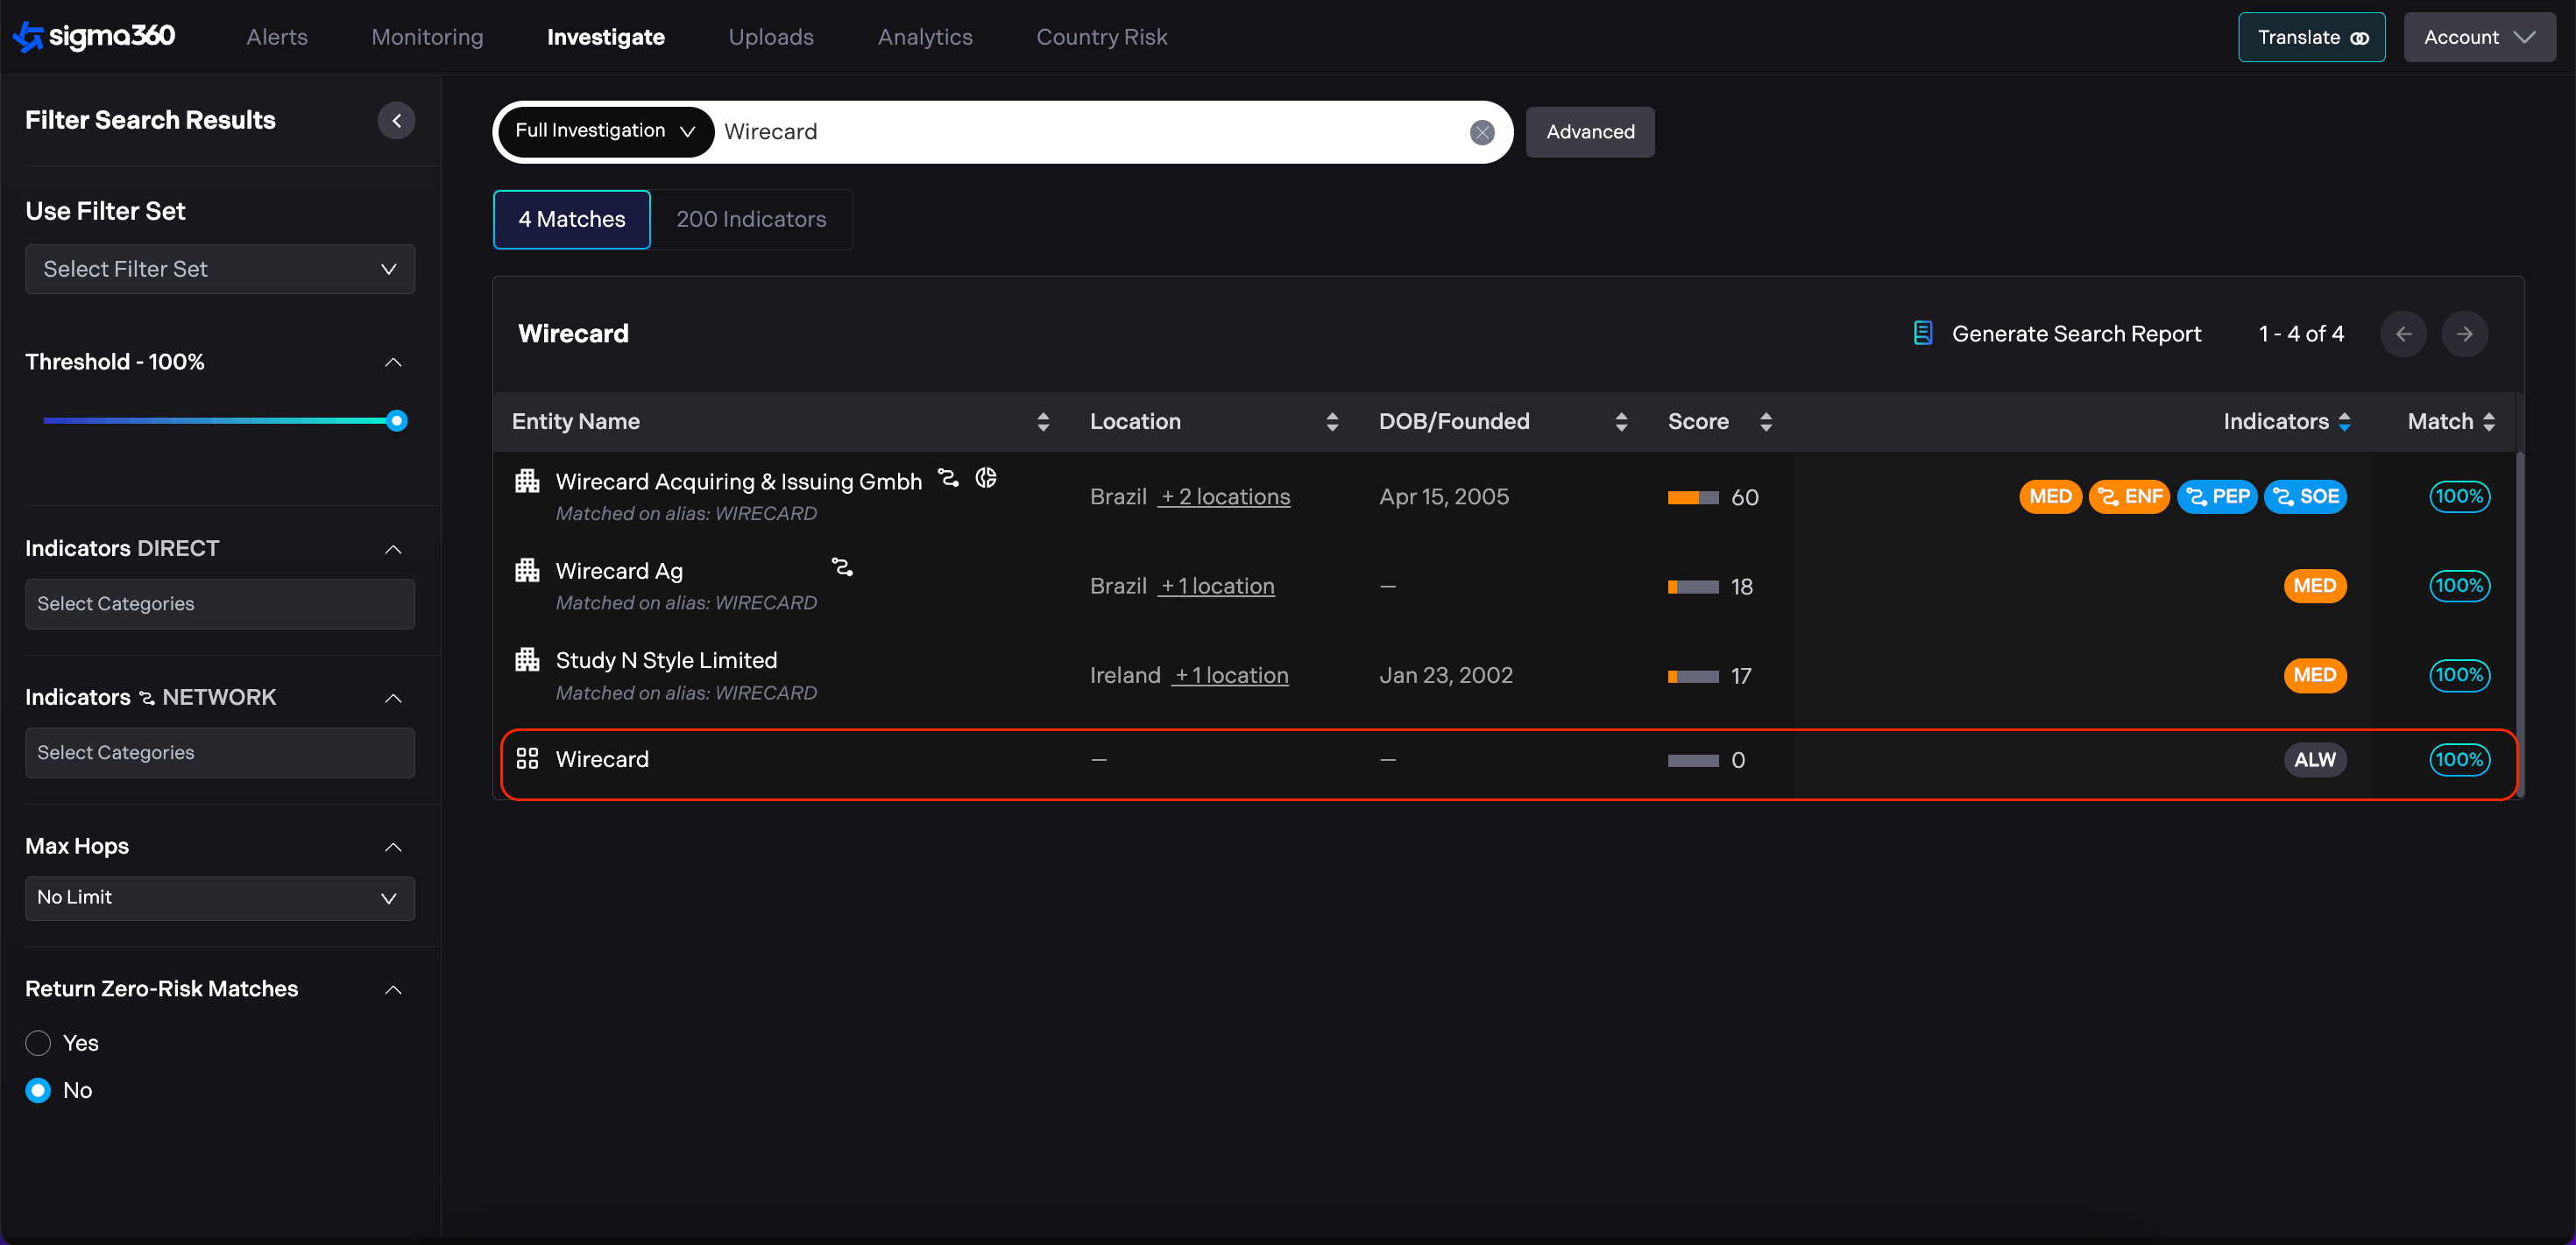Open the +2 locations link
This screenshot has width=2576, height=1245.
pos(1224,496)
